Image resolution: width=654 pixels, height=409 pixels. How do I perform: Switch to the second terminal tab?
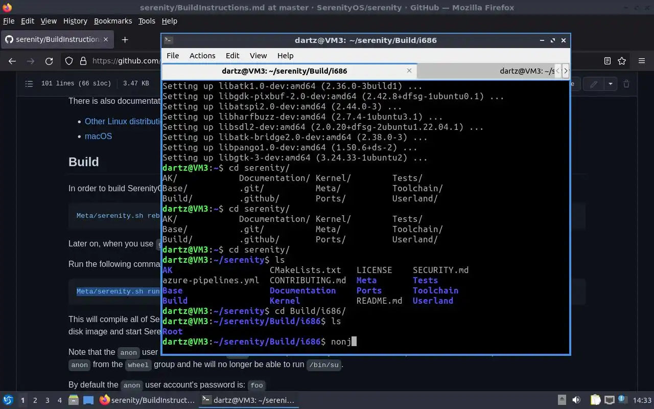(x=485, y=71)
